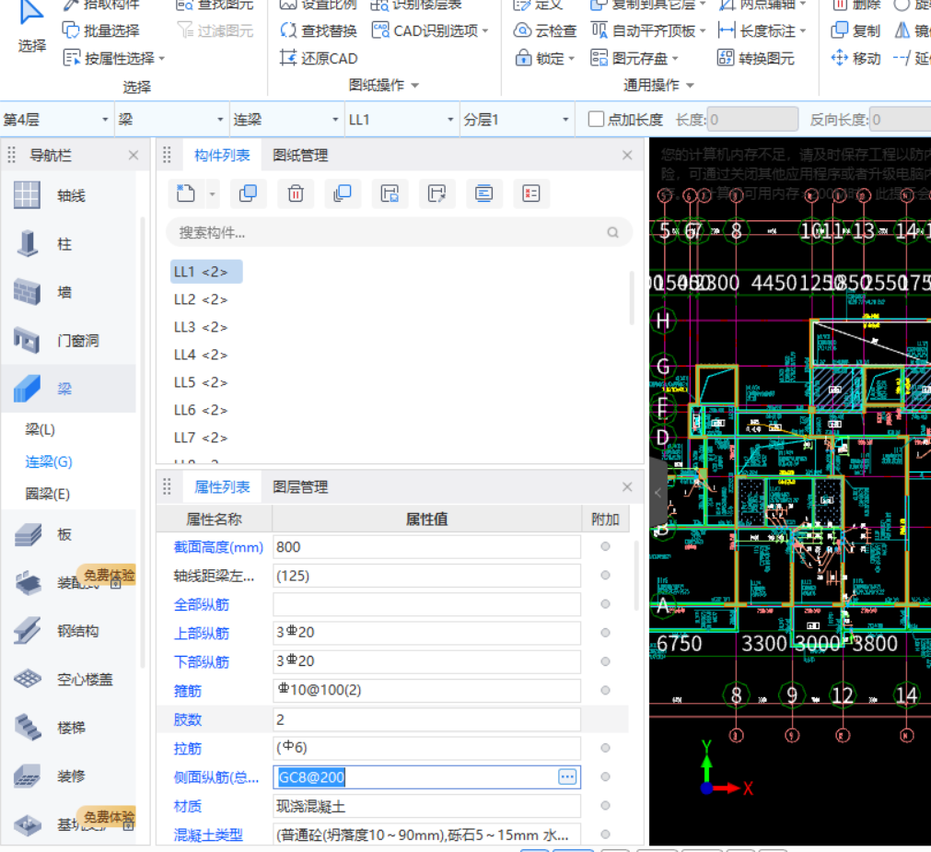Select the 梁 category icon

coord(27,389)
